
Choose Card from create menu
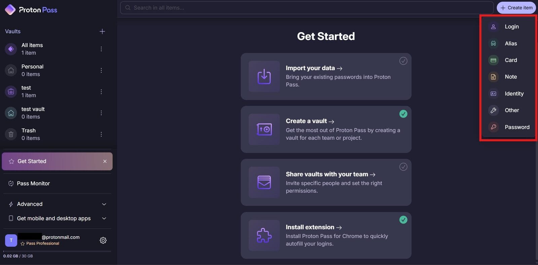(x=508, y=60)
